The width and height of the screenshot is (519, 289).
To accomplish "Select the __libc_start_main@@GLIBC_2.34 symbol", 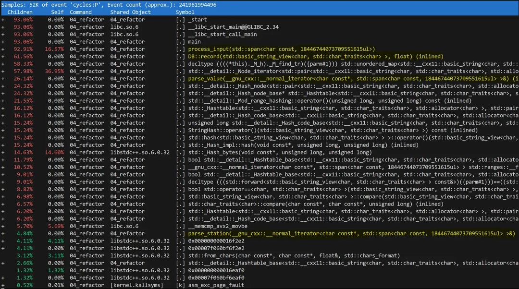I will 234,27.
